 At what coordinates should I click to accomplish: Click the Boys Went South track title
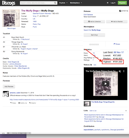click(x=18, y=37)
